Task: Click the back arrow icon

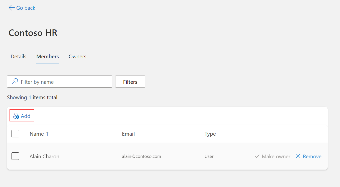Action: click(x=11, y=7)
